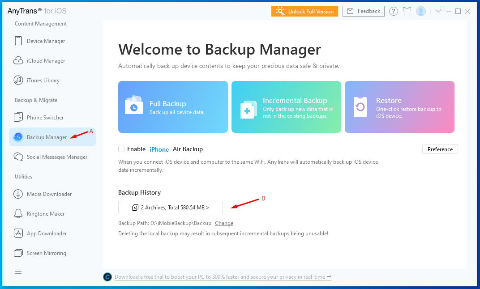Click the AnyTrans for iOS logo
The image size is (480, 289).
coord(37,11)
